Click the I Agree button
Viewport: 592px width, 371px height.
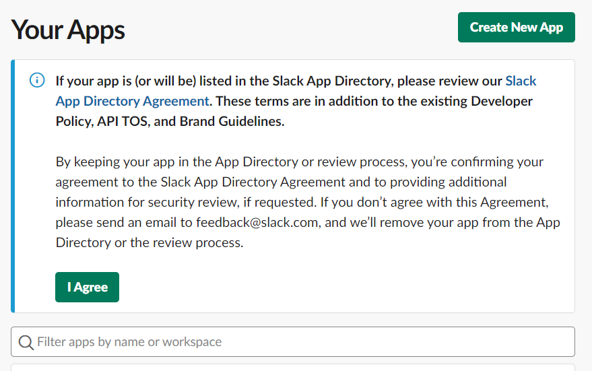pos(87,287)
